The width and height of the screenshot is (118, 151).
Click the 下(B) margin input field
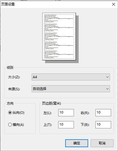103,125
